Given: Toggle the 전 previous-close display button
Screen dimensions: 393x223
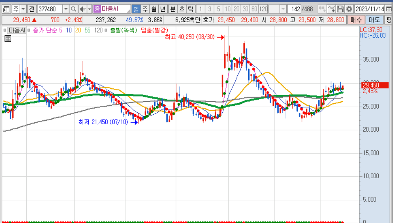Looking at the screenshot, I should 32,8.
